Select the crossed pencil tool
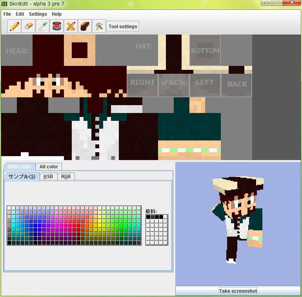This screenshot has width=302, height=297. click(71, 26)
